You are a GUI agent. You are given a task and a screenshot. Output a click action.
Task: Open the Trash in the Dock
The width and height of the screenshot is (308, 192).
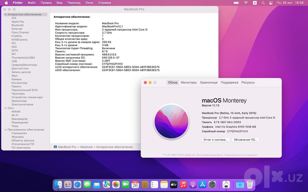pyautogui.click(x=250, y=184)
